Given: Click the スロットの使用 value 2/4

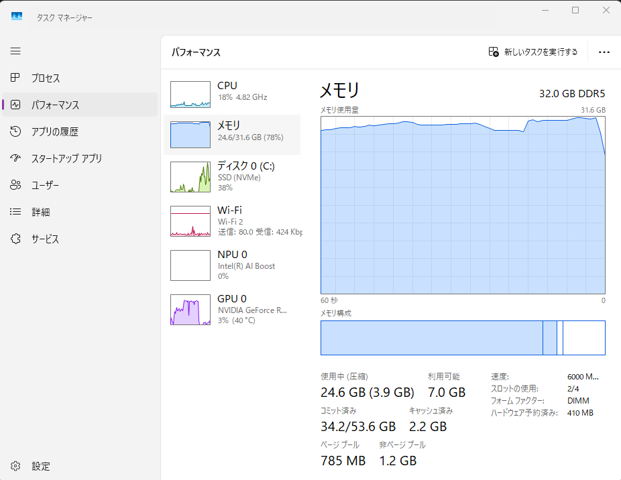Looking at the screenshot, I should (x=573, y=389).
